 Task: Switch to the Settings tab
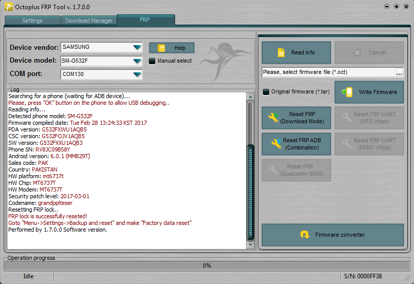point(32,21)
